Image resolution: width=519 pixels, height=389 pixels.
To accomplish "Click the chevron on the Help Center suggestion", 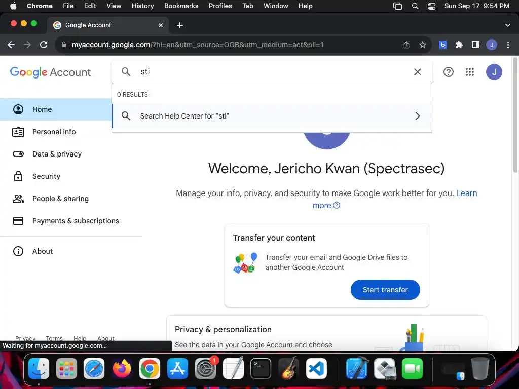I will (418, 116).
